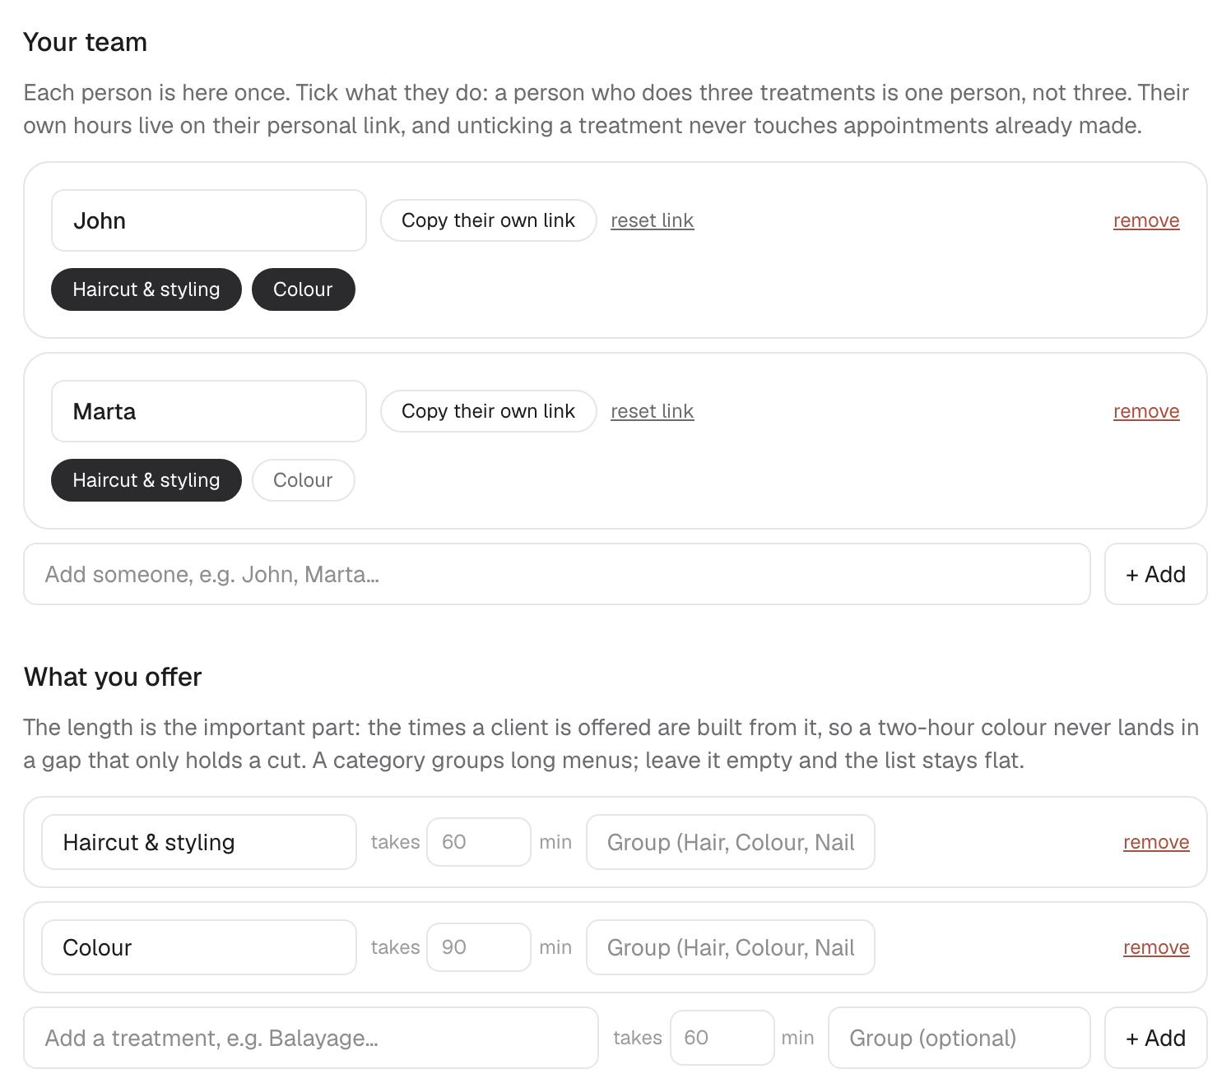Edit the Haircut & styling treatment name
The image size is (1231, 1092).
pyautogui.click(x=199, y=842)
